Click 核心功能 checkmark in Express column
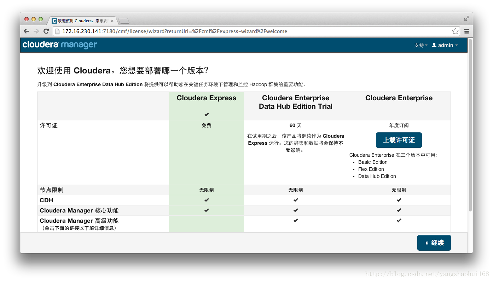Viewport: 493px width, 281px height. (x=207, y=210)
